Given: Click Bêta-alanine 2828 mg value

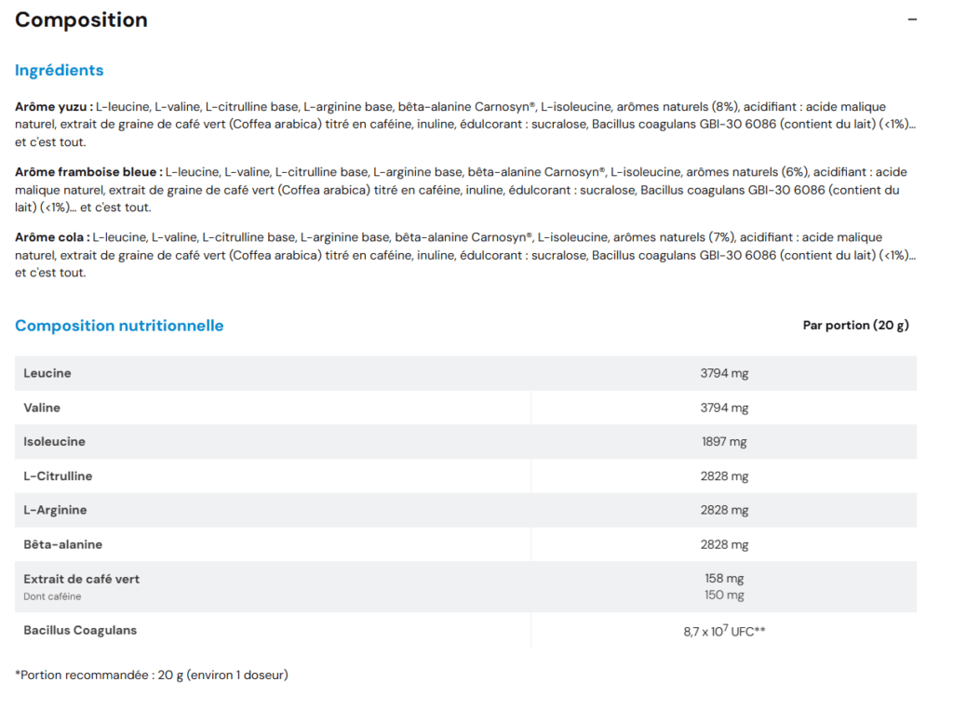Looking at the screenshot, I should 724,544.
